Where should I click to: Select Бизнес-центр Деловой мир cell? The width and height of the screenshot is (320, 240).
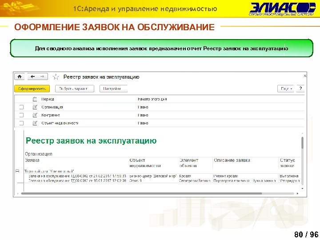pyautogui.click(x=153, y=176)
